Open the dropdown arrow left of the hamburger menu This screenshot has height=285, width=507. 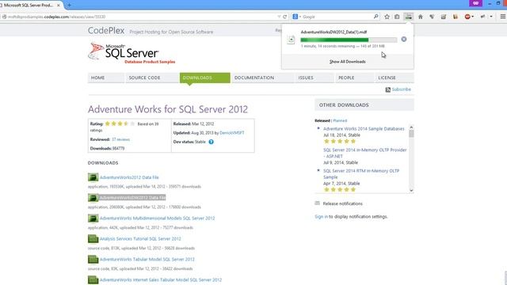[491, 17]
